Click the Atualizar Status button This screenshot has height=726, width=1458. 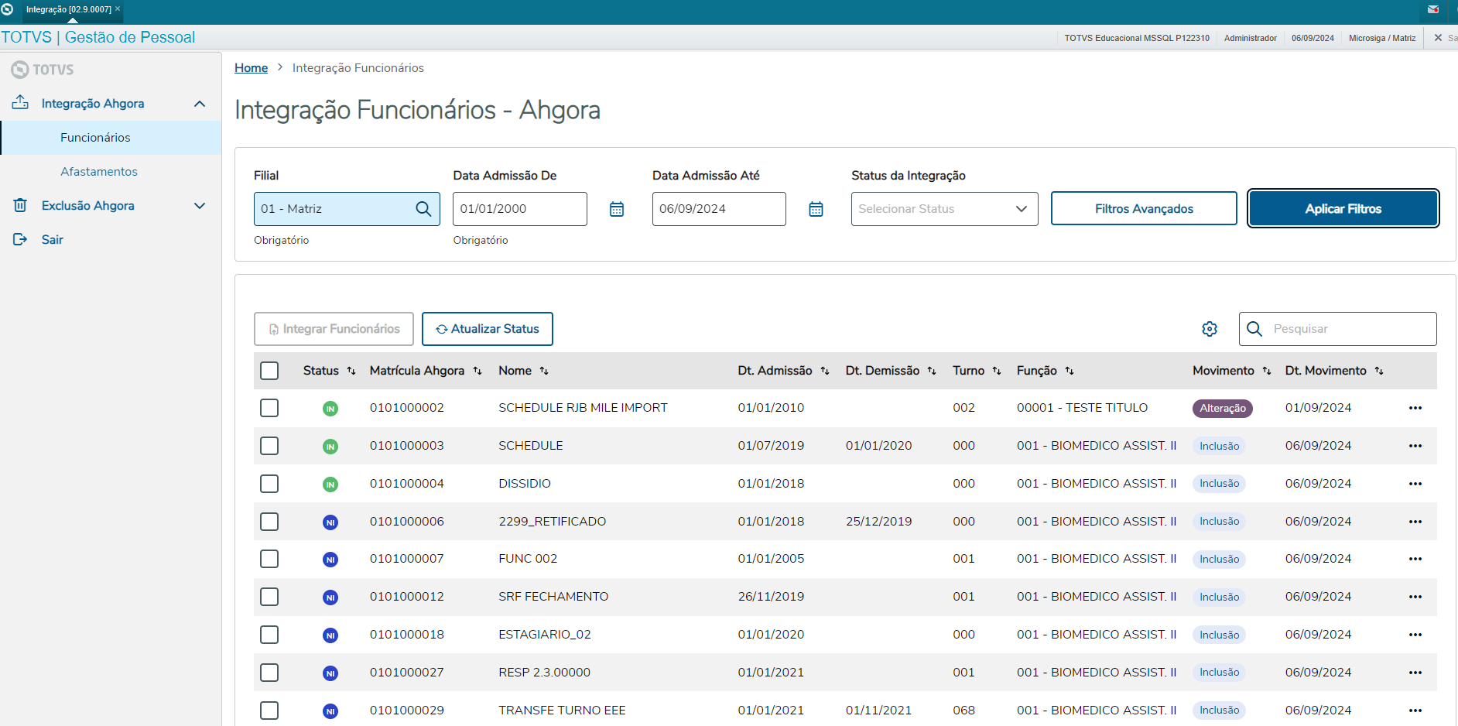tap(488, 329)
